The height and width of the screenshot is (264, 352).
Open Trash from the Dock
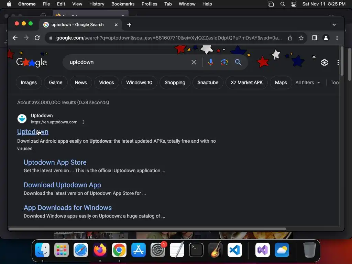click(x=310, y=250)
